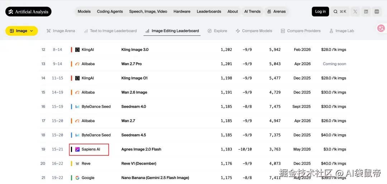Image resolution: width=387 pixels, height=184 pixels.
Task: Open the Nano Banana (Gemini 2.5 Flash Image) link
Action: point(155,178)
